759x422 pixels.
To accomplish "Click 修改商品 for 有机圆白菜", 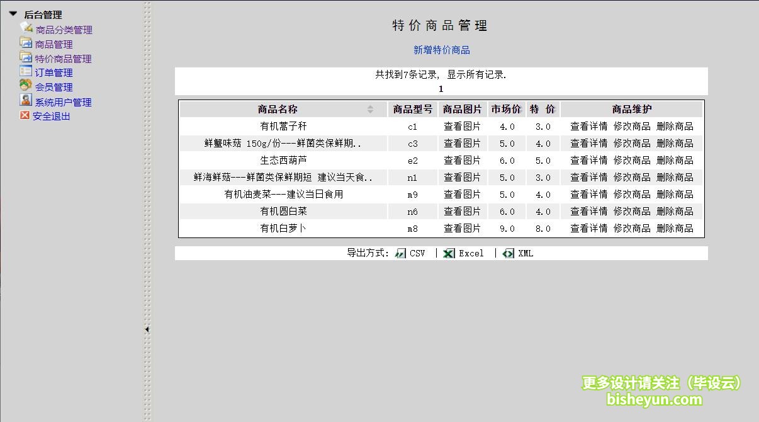I will [633, 211].
